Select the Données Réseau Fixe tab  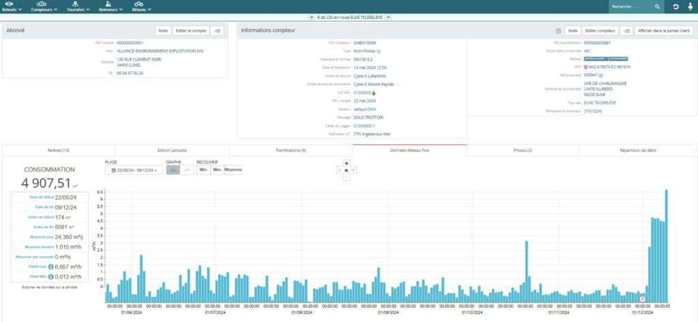tap(410, 150)
